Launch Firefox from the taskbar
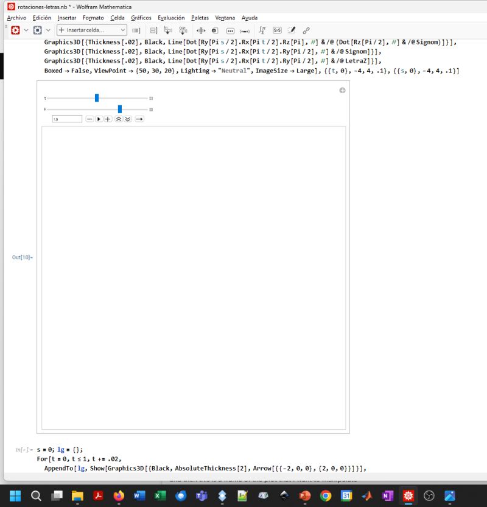The image size is (487, 507). (119, 496)
